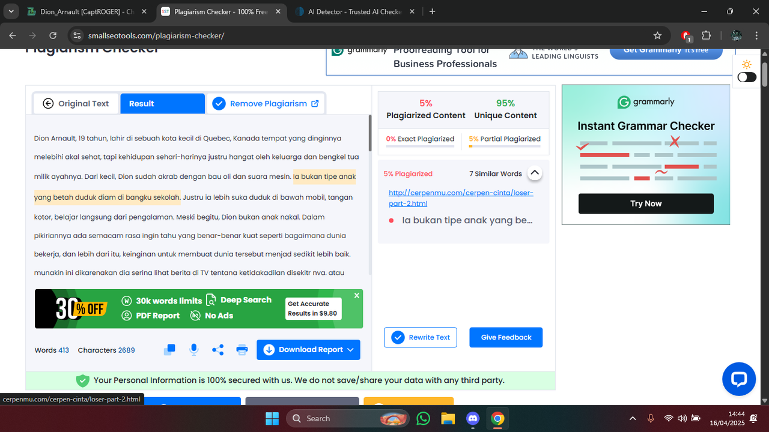
Task: Click the page vertical scrollbar thumb
Action: coord(765,75)
